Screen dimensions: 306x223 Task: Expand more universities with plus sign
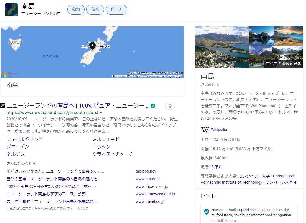coord(295,183)
